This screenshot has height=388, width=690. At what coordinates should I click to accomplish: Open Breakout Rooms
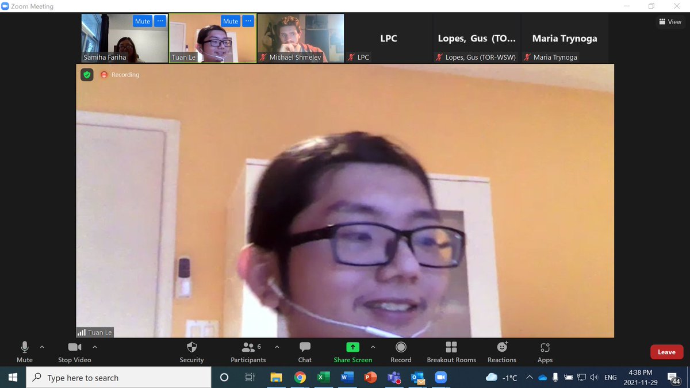click(x=451, y=352)
